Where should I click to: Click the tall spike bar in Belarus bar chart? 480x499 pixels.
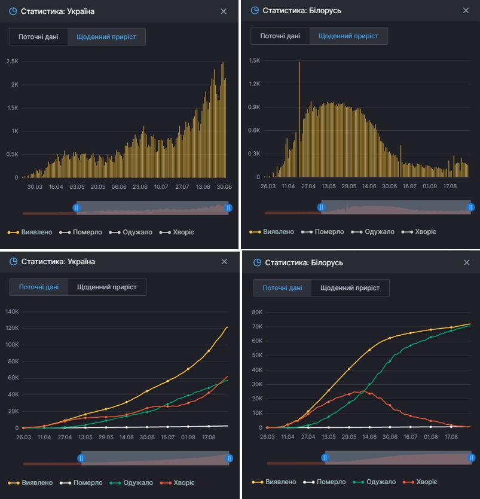coord(299,120)
